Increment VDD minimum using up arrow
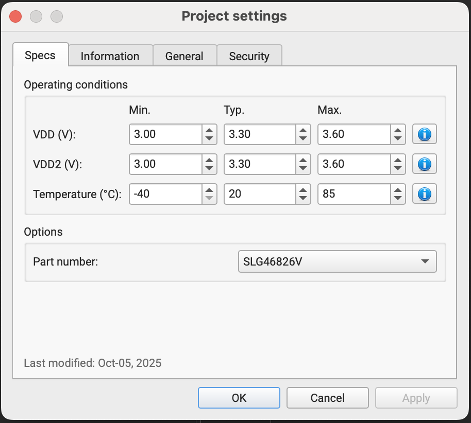This screenshot has height=423, width=471. coord(208,131)
